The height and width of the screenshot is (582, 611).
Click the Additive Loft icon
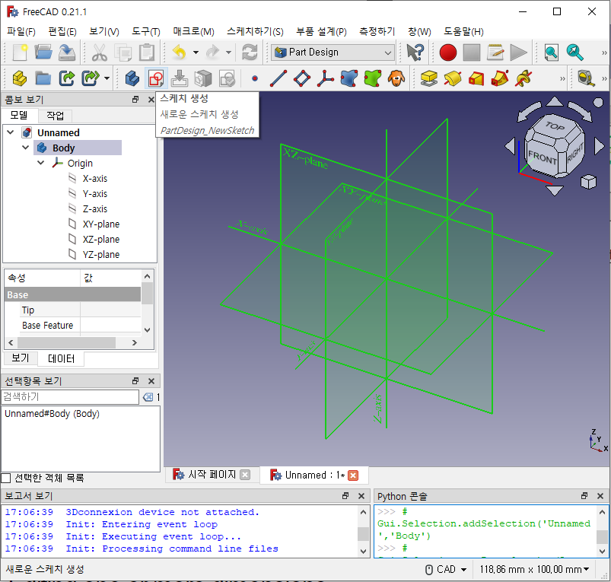[x=476, y=78]
